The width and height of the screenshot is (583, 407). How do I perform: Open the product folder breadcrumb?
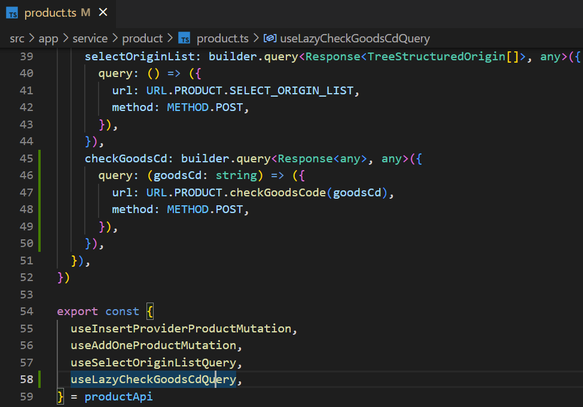pos(142,39)
